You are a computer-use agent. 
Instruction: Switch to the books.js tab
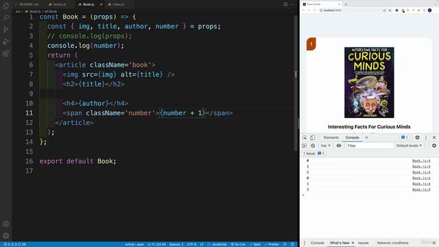(58, 5)
